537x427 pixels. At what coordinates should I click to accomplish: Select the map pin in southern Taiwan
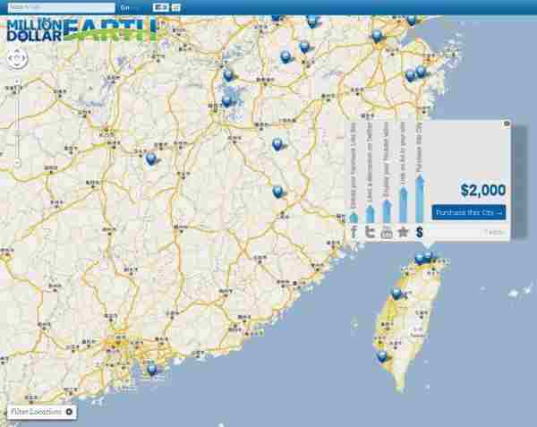[x=382, y=356]
